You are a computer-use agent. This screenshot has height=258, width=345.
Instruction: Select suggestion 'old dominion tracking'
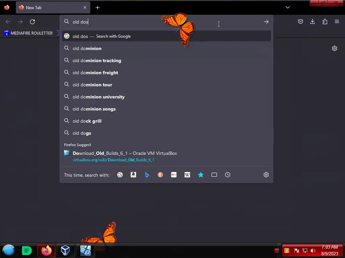point(166,60)
